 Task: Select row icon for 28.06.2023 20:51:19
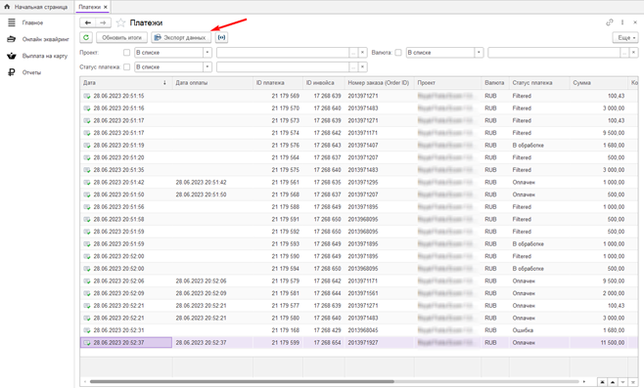pyautogui.click(x=87, y=146)
